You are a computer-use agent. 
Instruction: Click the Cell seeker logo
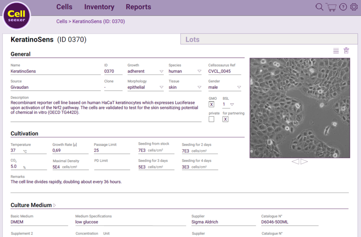point(17,15)
